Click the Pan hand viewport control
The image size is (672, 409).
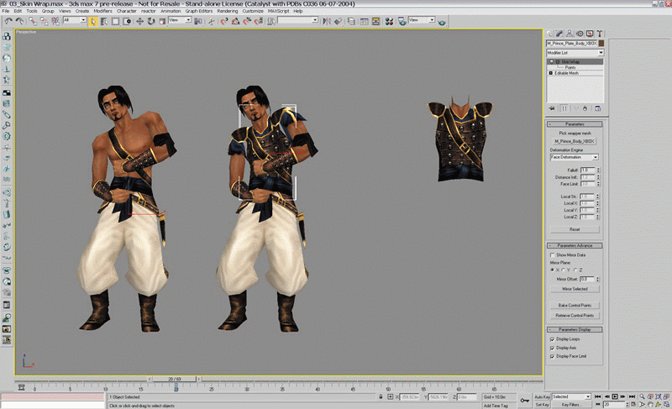[x=650, y=404]
